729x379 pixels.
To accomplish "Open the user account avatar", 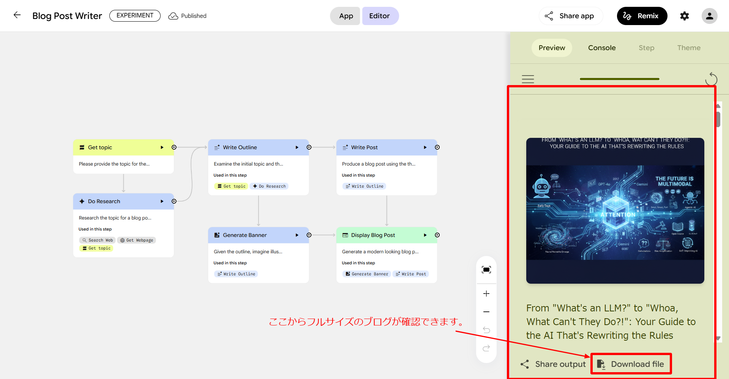I will pos(709,16).
